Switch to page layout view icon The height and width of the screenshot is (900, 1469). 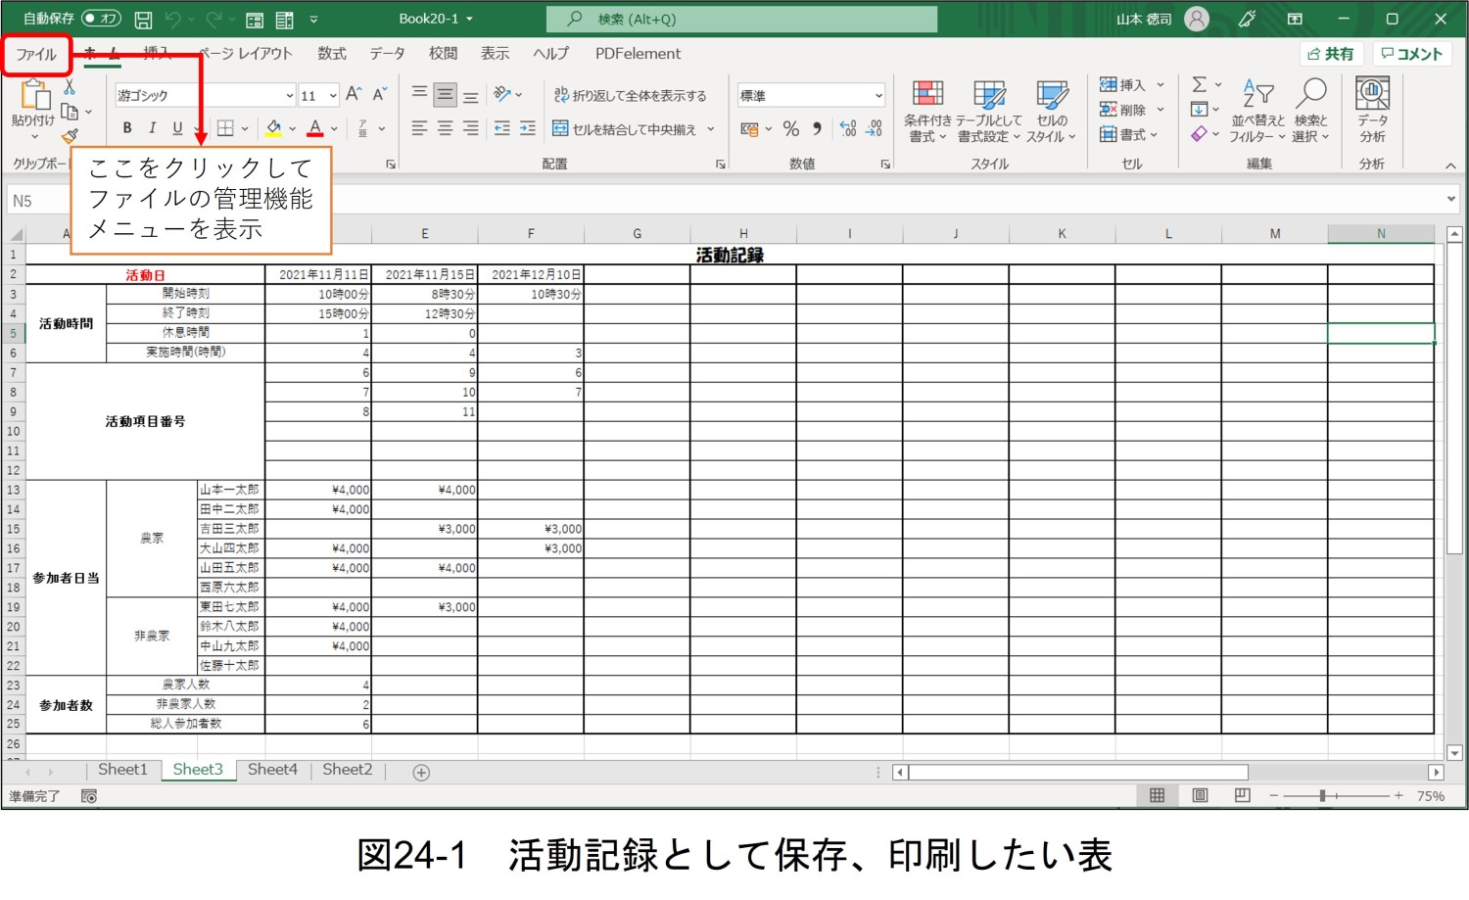click(1200, 795)
